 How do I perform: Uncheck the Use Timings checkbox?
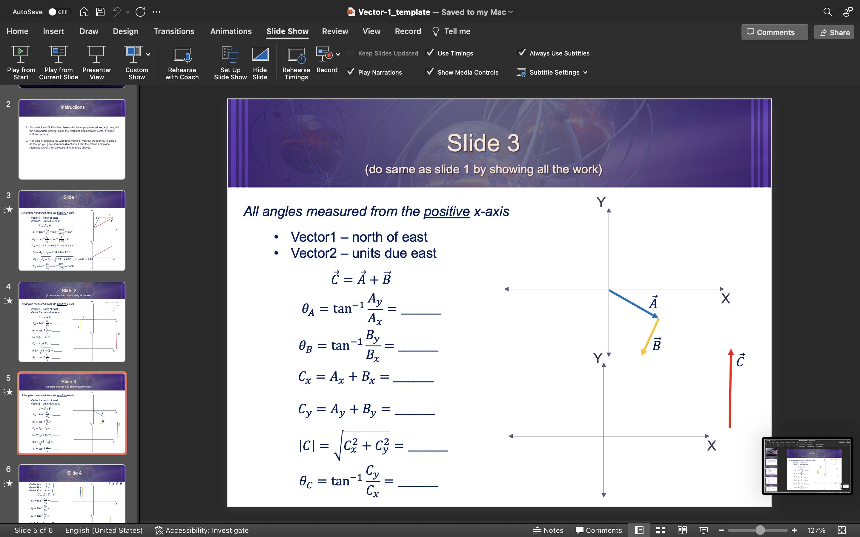[x=430, y=53]
